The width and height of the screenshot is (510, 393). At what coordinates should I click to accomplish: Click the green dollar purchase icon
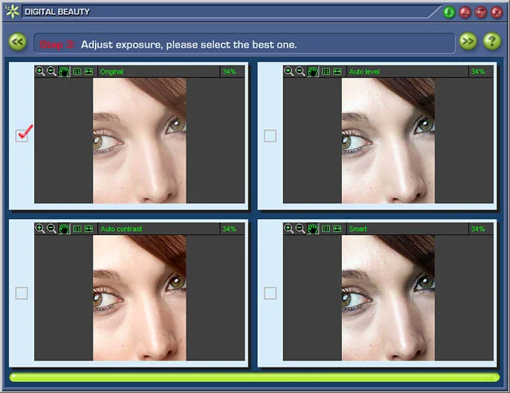(x=449, y=13)
